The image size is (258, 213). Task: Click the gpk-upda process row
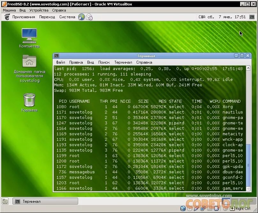click(x=149, y=167)
